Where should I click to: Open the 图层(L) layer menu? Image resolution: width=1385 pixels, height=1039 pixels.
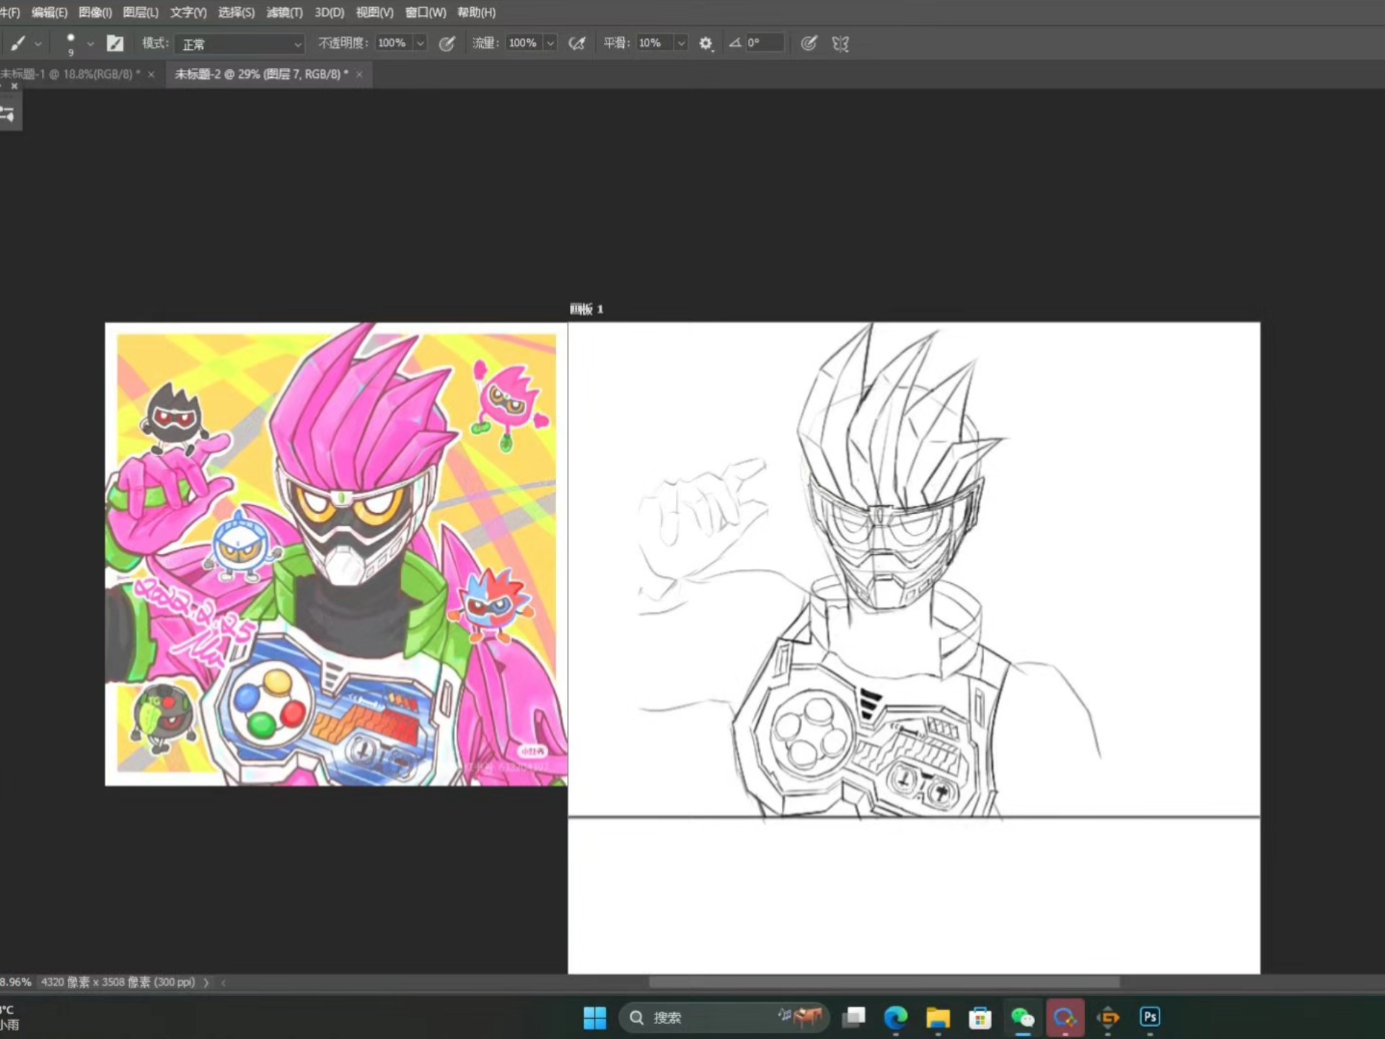click(140, 12)
